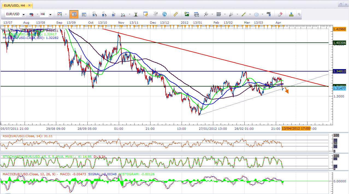The height and width of the screenshot is (194, 349).
Task: Click the green hierarchy tree icon
Action: click(x=291, y=14)
